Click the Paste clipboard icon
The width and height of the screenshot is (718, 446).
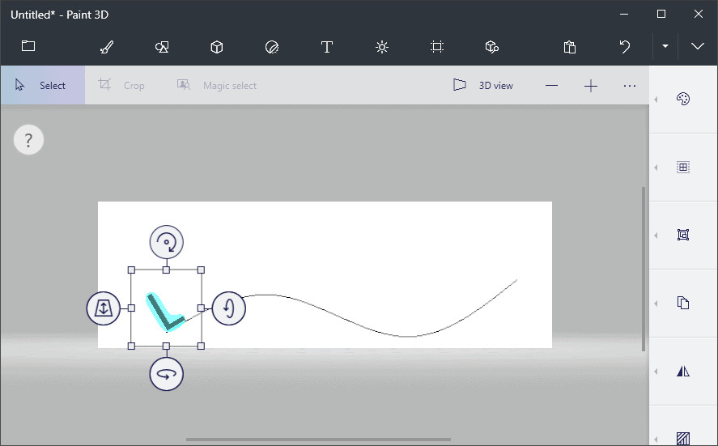[x=570, y=47]
